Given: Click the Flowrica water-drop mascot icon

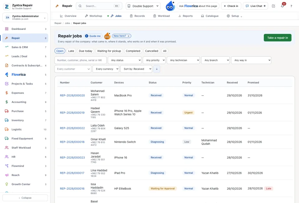Looking at the screenshot, I should click(170, 6).
